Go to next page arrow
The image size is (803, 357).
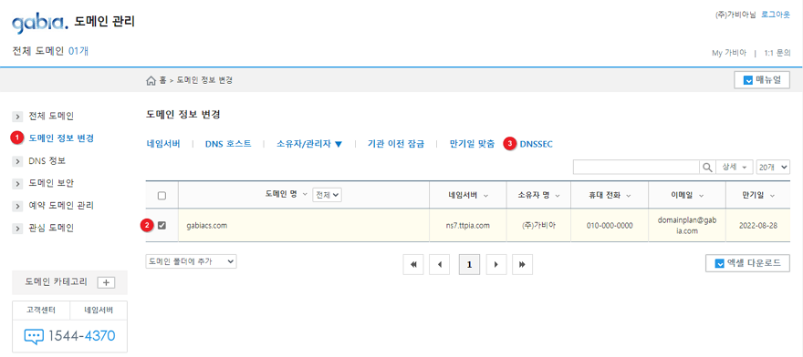point(495,264)
